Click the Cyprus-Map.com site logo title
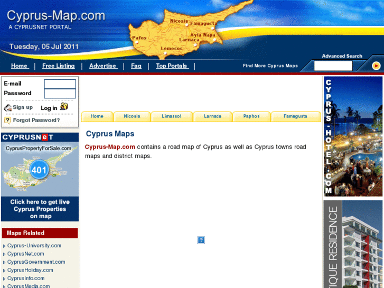This screenshot has width=384, height=288. coord(56,15)
